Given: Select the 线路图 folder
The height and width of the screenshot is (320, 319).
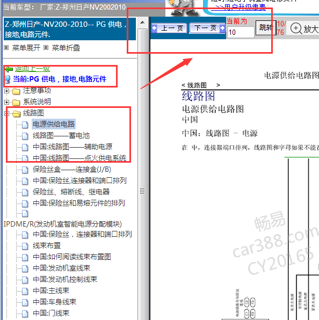Looking at the screenshot, I should pos(33,113).
